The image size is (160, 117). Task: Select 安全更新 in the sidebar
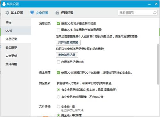(16, 56)
